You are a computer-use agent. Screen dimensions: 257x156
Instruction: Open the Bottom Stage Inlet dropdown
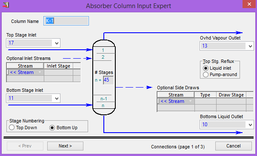(x=57, y=98)
